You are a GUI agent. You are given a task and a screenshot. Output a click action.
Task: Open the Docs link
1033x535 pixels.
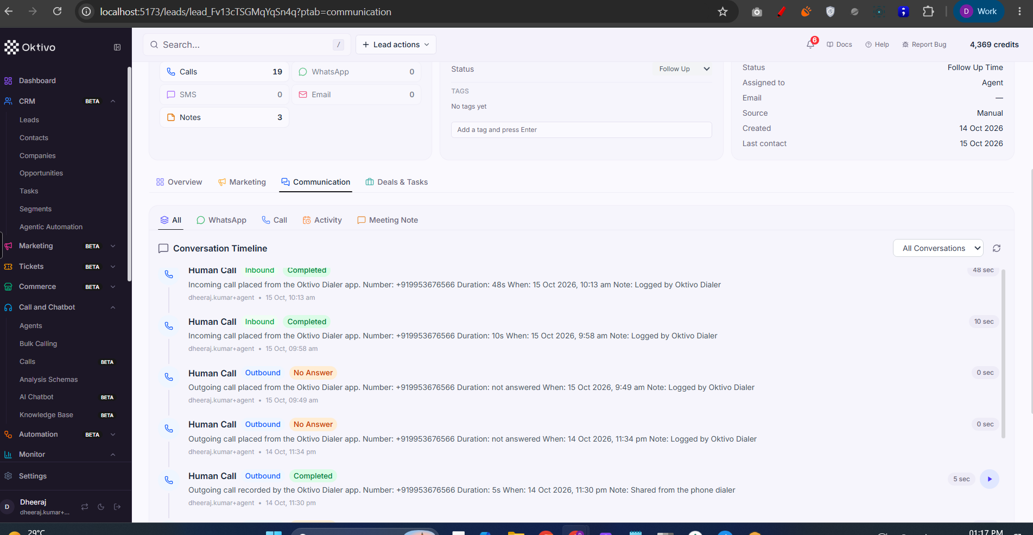[839, 45]
